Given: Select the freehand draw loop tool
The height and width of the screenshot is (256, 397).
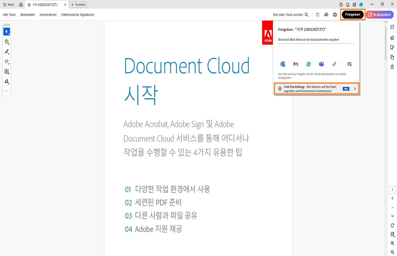Looking at the screenshot, I should coord(7,62).
